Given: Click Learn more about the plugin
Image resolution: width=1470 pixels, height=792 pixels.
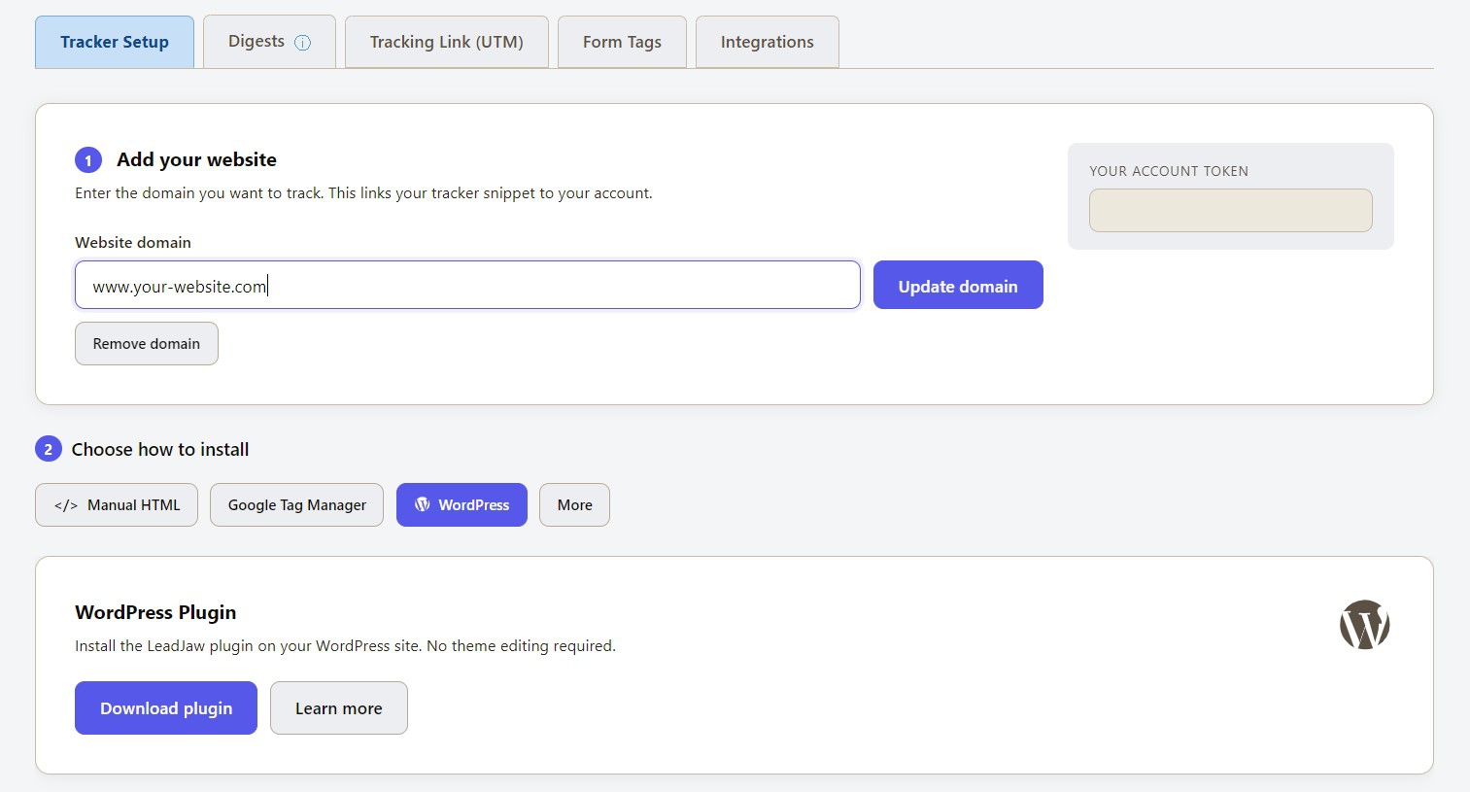Looking at the screenshot, I should point(339,708).
